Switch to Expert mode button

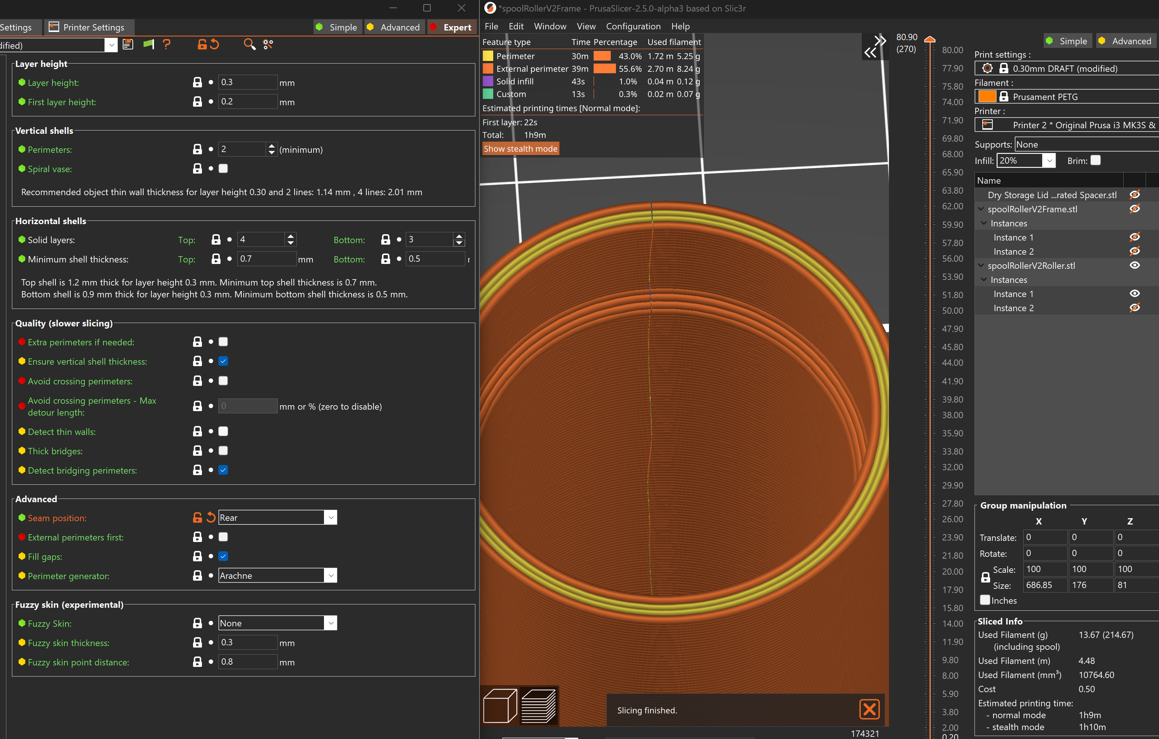[x=452, y=28]
